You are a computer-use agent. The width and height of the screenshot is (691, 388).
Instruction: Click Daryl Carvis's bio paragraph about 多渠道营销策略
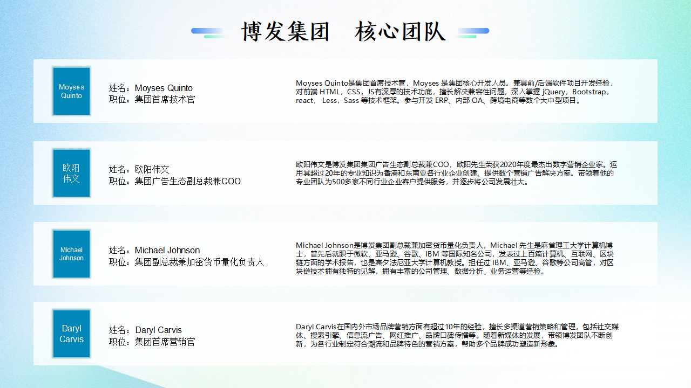(457, 335)
